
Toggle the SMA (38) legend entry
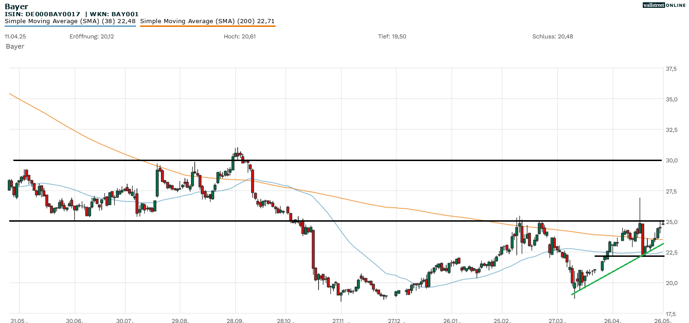(70, 21)
